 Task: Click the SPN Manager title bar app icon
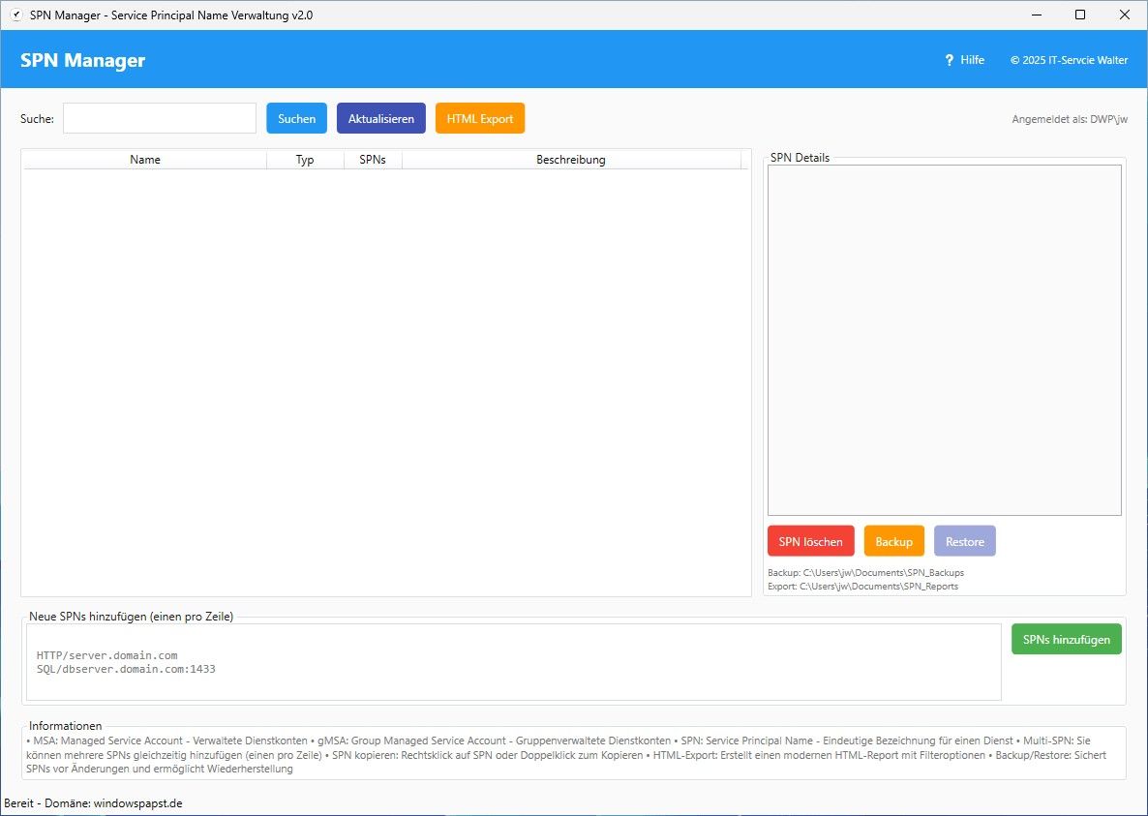pos(15,15)
